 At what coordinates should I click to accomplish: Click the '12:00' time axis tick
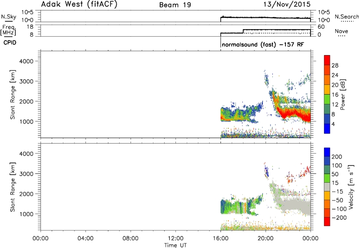point(175,239)
